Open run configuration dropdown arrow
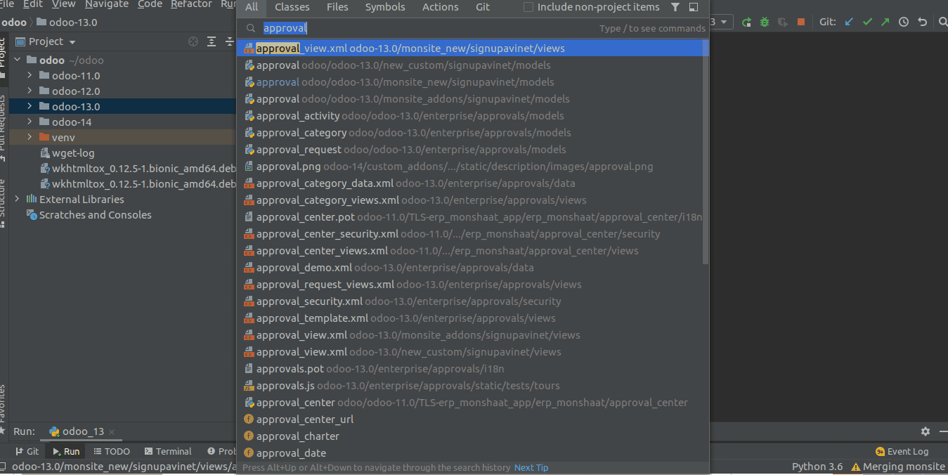The height and width of the screenshot is (475, 948). pos(725,22)
